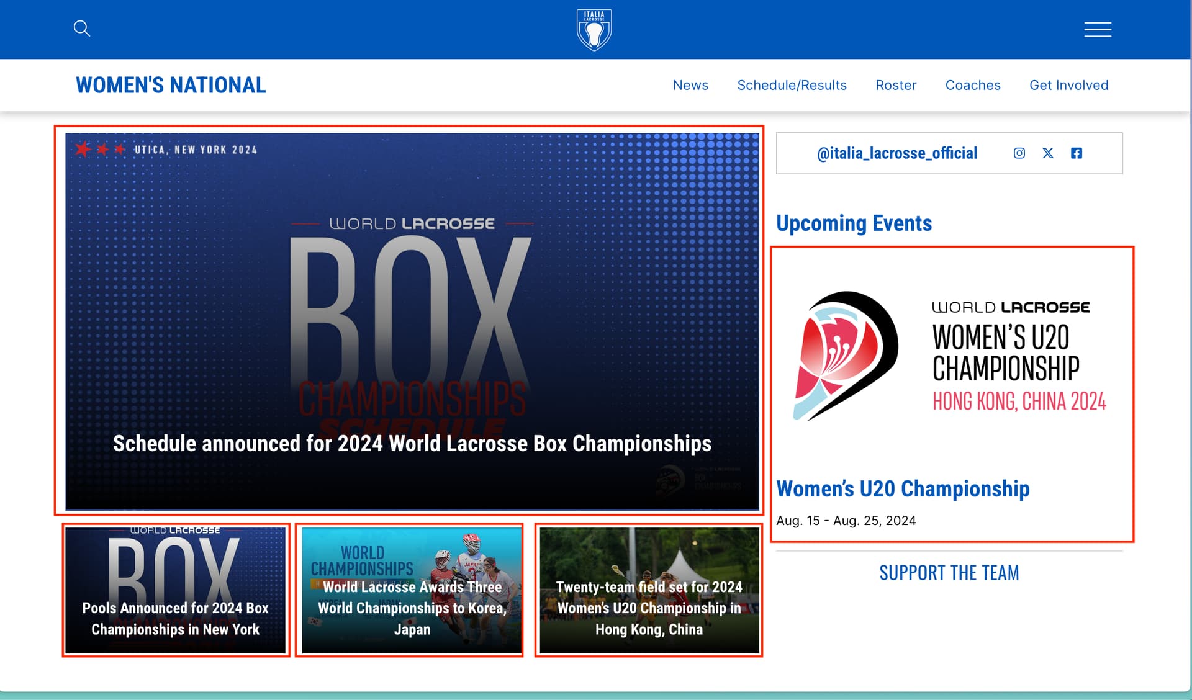Open the hamburger menu icon

coord(1098,29)
